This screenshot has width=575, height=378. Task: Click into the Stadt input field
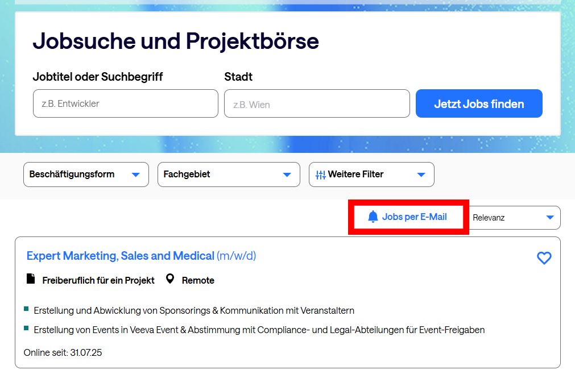click(x=317, y=103)
